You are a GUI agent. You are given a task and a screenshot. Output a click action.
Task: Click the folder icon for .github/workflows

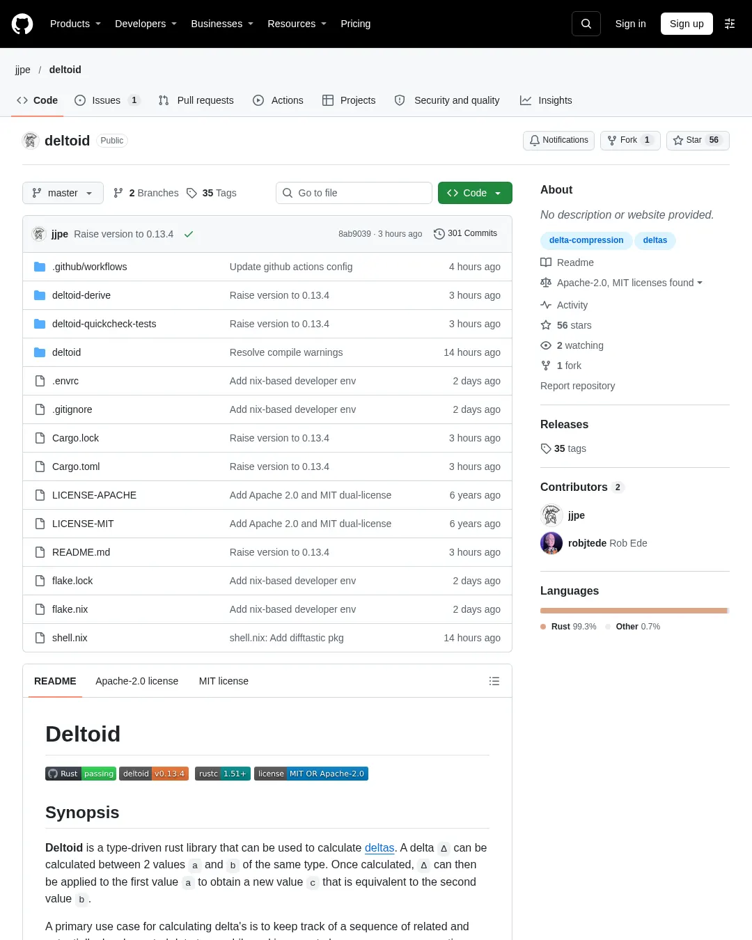coord(40,267)
